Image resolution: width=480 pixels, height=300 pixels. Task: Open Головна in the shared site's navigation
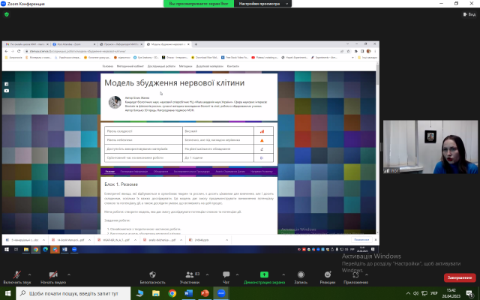(x=107, y=66)
